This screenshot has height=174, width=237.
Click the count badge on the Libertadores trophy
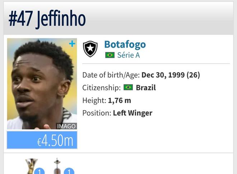pos(69,171)
